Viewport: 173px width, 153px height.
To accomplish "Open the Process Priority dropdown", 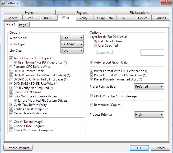I will coord(149,115).
